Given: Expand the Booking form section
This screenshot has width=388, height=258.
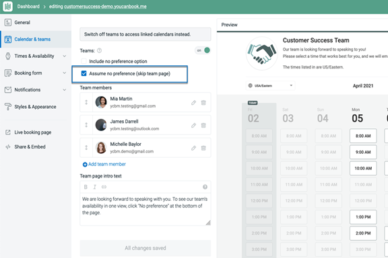Looking at the screenshot, I should (36, 73).
